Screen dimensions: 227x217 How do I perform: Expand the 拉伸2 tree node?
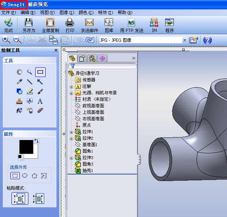(x=71, y=139)
